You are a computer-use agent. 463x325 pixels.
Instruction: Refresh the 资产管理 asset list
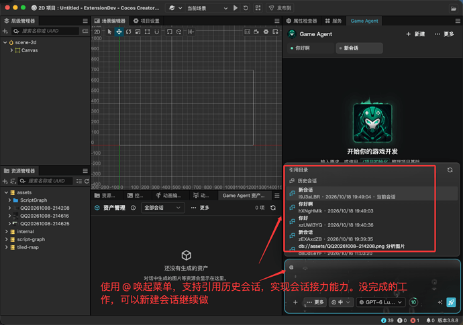coord(273,208)
